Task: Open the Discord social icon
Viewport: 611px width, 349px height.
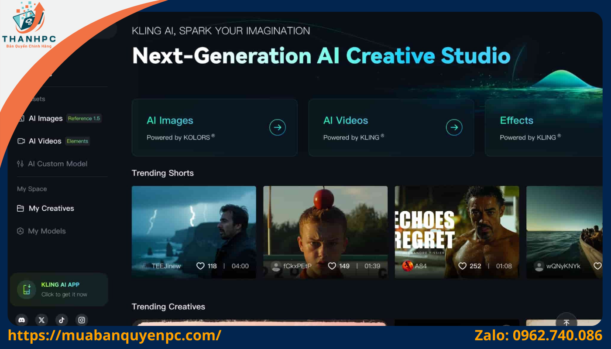Action: point(22,320)
